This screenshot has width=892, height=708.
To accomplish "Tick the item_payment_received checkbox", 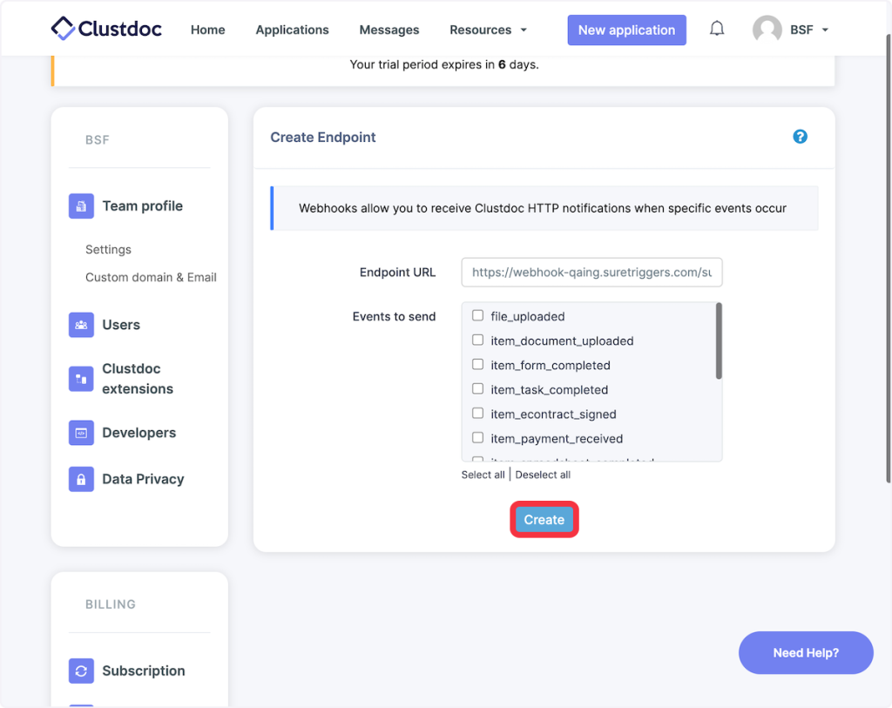I will tap(477, 438).
